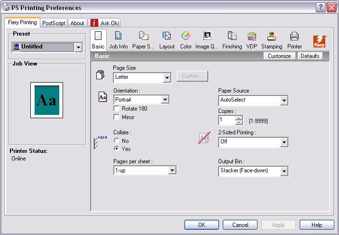The image size is (339, 235).
Task: Click the Job View page preview thumbnail
Action: tap(46, 100)
